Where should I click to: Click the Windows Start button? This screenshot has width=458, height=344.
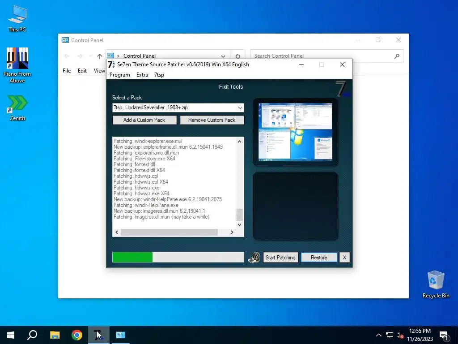coord(11,335)
